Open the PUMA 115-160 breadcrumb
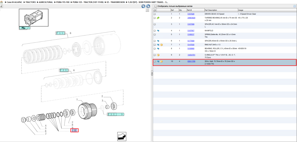Image resolution: width=297 pixels, height=142 pixels. (63, 2)
